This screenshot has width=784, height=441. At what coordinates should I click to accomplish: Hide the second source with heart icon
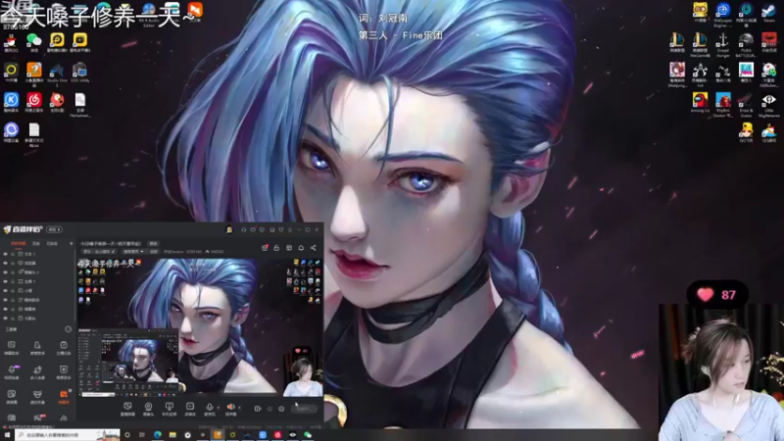6,263
